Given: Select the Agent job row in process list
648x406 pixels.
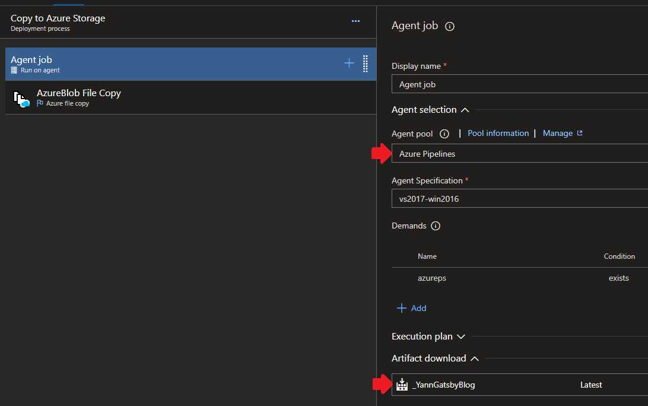Looking at the screenshot, I should pos(166,64).
